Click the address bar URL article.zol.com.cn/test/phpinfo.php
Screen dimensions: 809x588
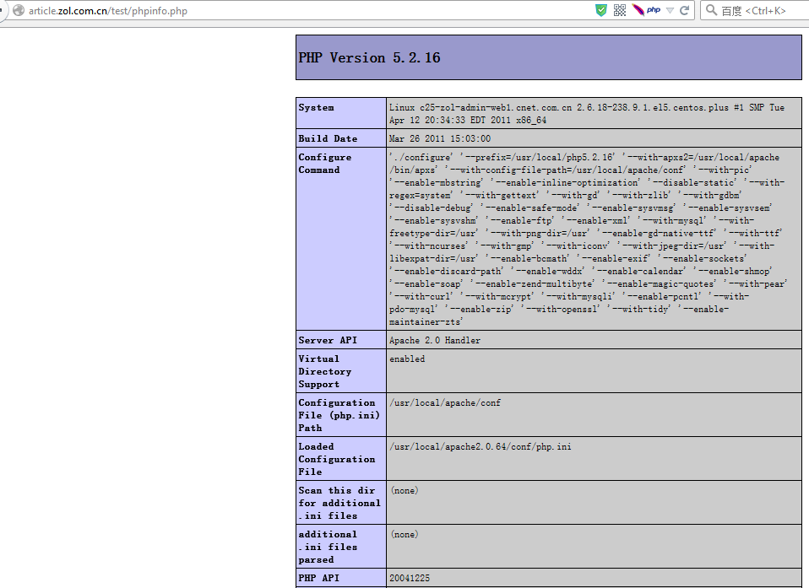108,11
